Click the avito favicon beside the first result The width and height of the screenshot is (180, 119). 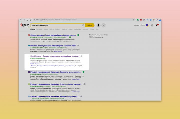point(29,35)
